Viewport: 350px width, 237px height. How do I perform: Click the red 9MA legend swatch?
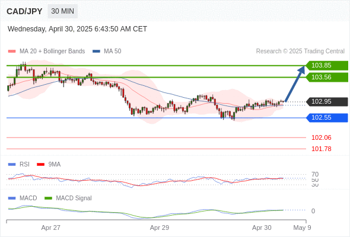40,165
